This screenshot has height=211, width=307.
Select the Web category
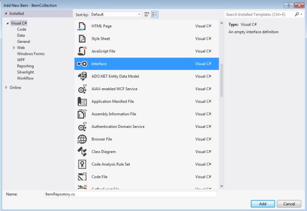click(x=21, y=48)
